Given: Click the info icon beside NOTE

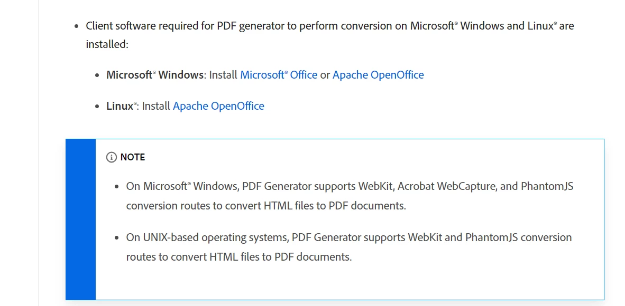Looking at the screenshot, I should (x=111, y=157).
